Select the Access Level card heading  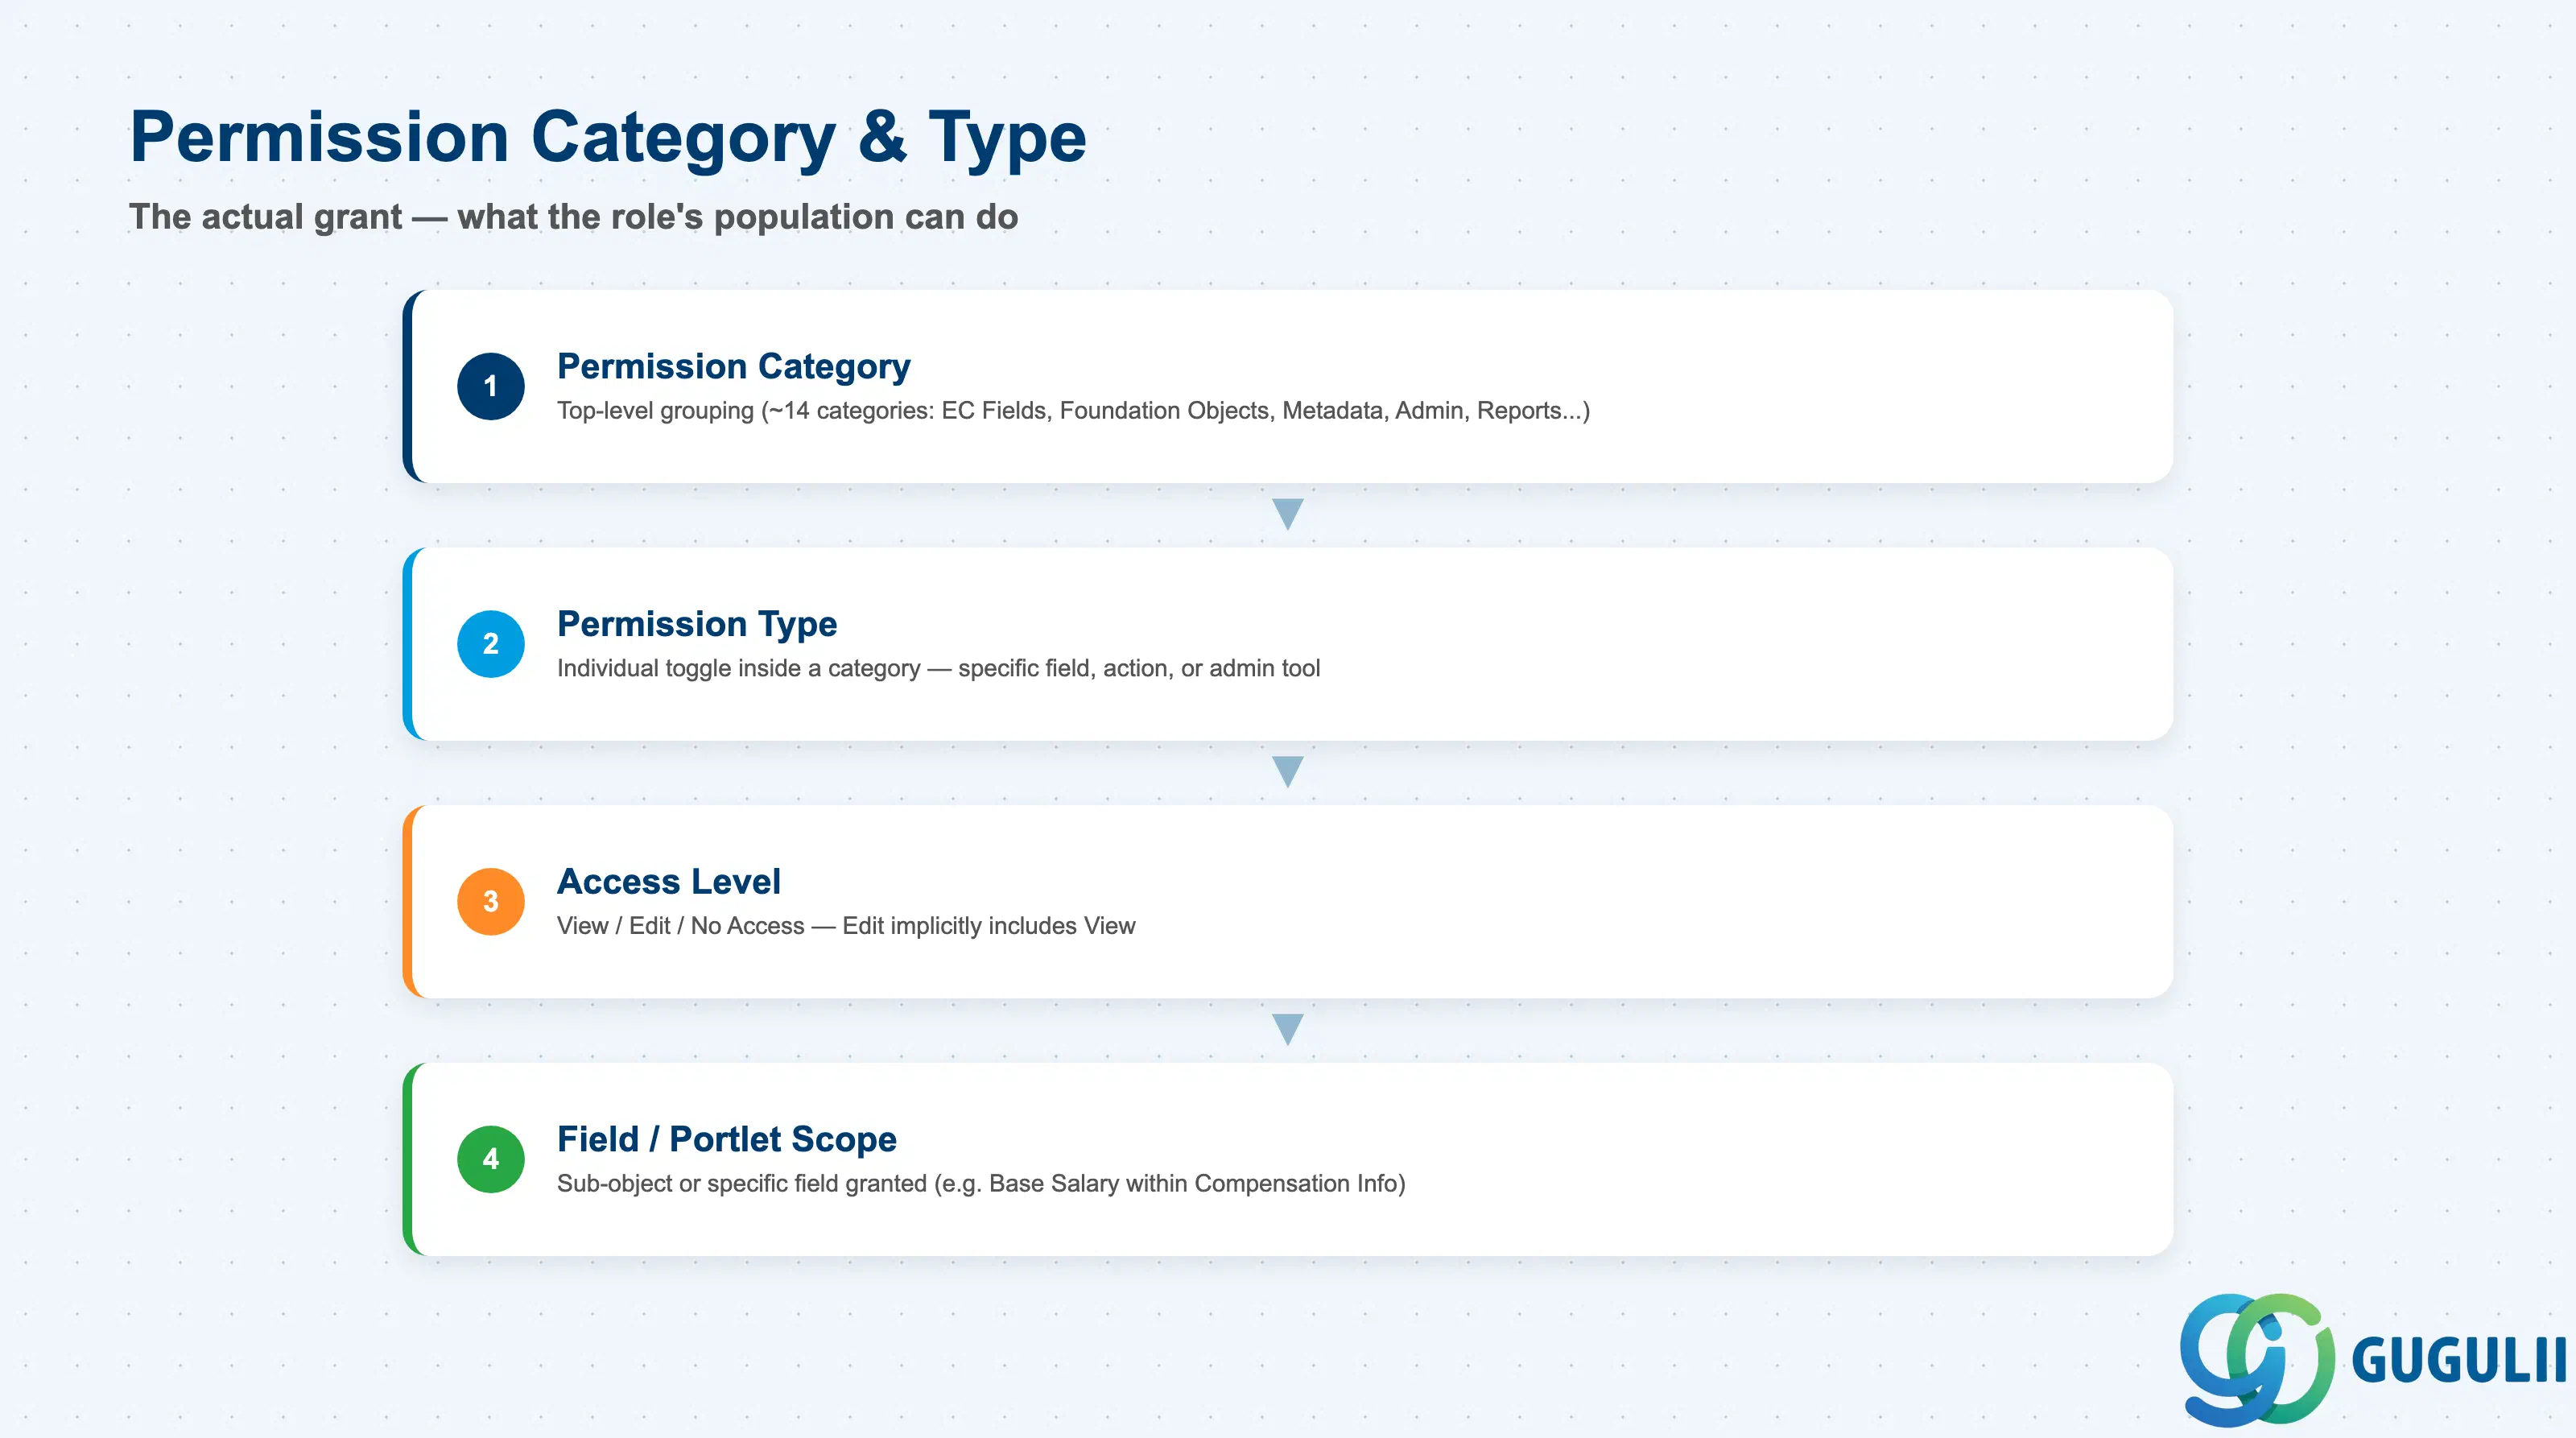[668, 881]
